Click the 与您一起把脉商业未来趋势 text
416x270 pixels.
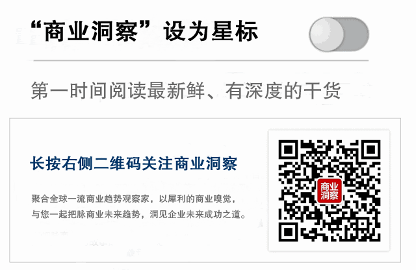tap(86, 214)
